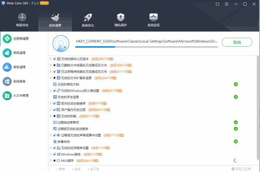Click the (发现895个问题) result text
The height and width of the screenshot is (172, 260).
99,110
